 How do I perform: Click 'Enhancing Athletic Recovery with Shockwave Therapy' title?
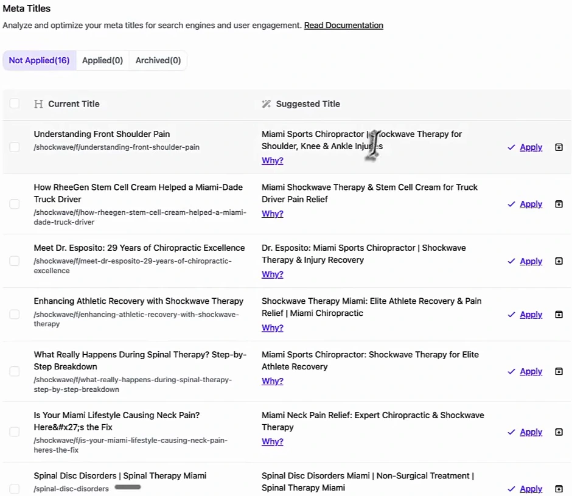click(x=139, y=301)
